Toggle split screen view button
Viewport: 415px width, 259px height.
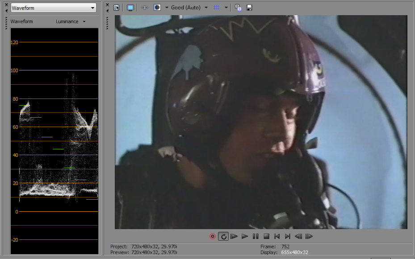[x=157, y=8]
